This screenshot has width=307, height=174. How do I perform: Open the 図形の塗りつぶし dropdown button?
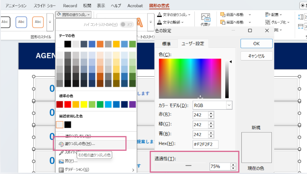pos(73,14)
